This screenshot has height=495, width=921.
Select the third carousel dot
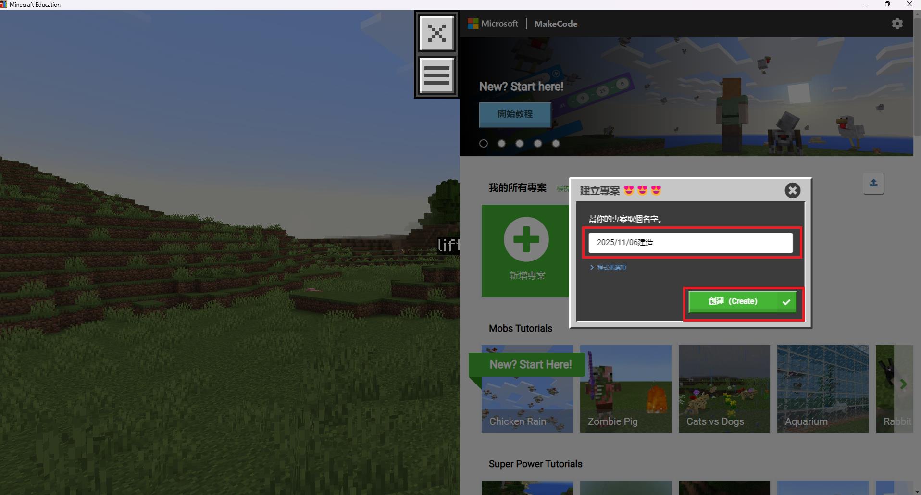tap(520, 144)
